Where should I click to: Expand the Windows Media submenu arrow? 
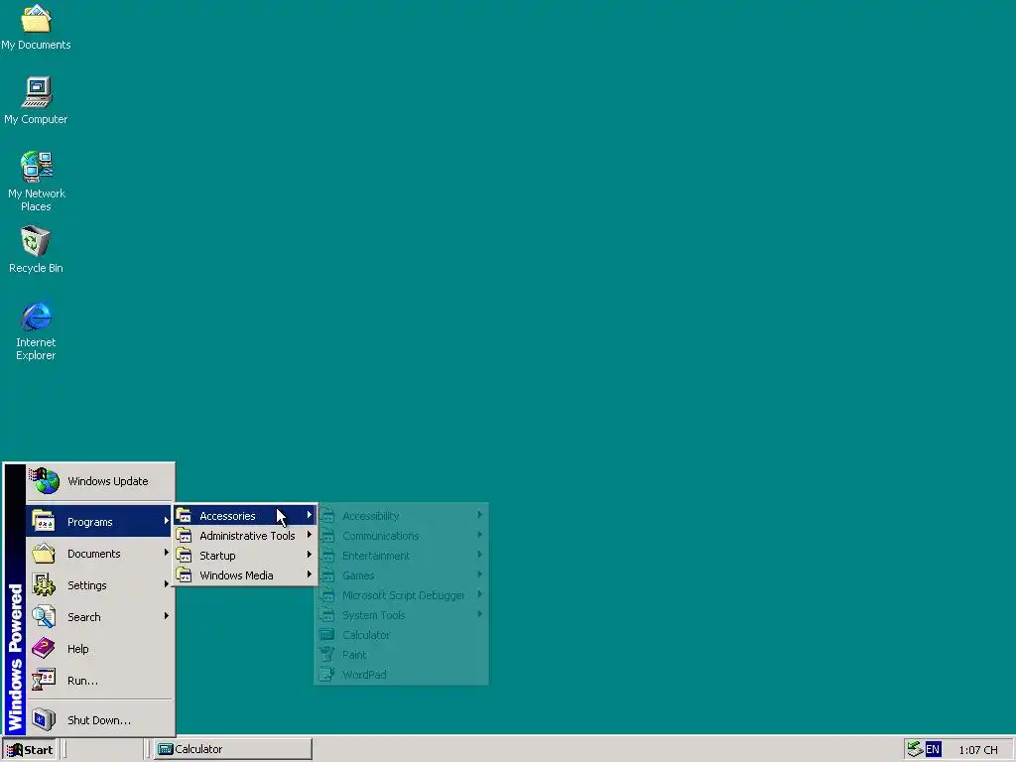pos(310,574)
